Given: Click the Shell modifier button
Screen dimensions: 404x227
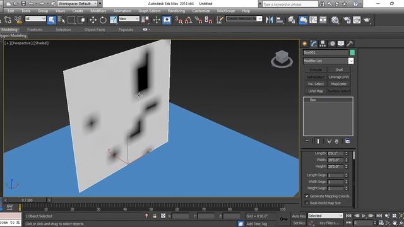Looking at the screenshot, I should tap(339, 70).
